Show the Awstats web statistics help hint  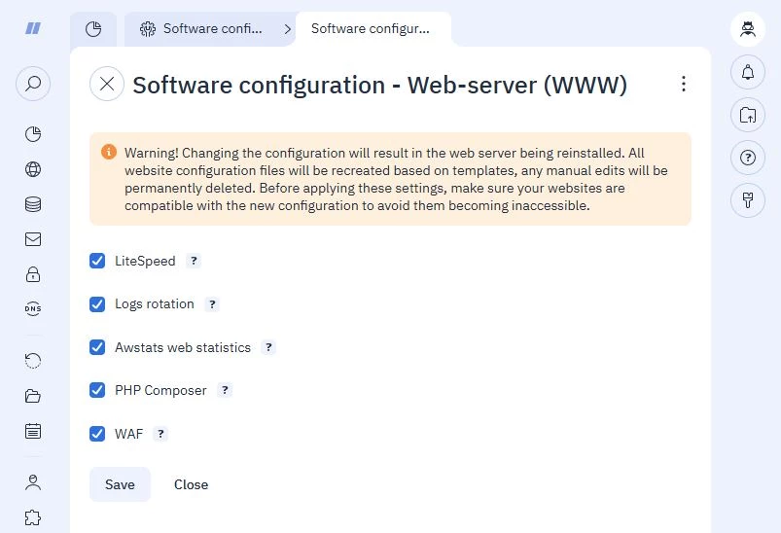(268, 347)
